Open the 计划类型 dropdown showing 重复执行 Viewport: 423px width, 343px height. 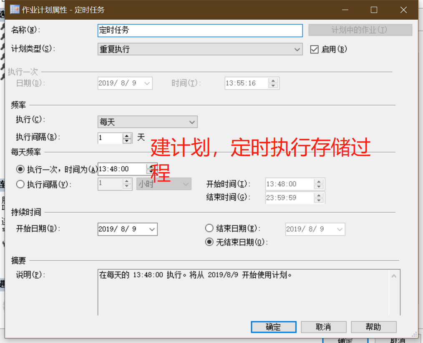(297, 49)
